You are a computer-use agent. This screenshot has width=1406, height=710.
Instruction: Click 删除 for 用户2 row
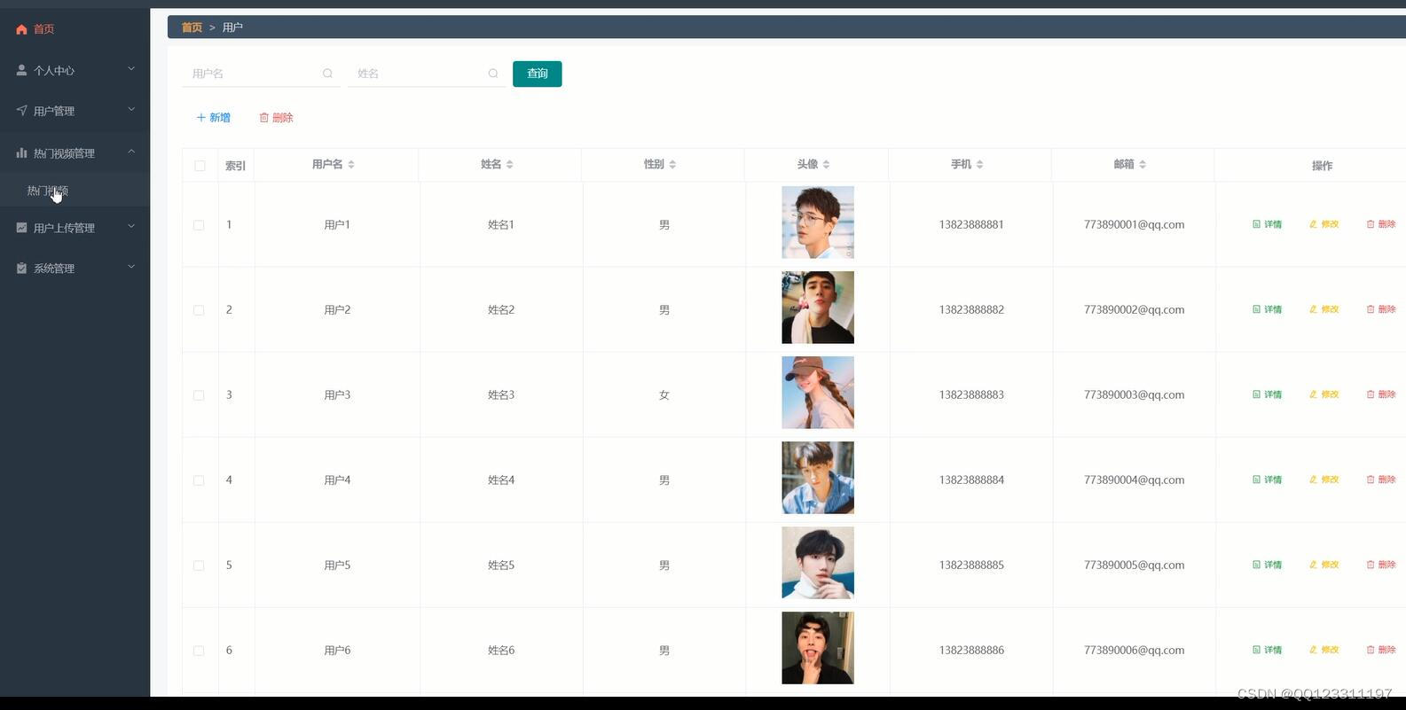pyautogui.click(x=1381, y=309)
